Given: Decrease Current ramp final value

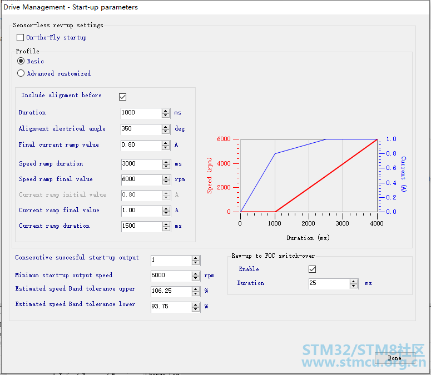Looking at the screenshot, I should pos(166,213).
